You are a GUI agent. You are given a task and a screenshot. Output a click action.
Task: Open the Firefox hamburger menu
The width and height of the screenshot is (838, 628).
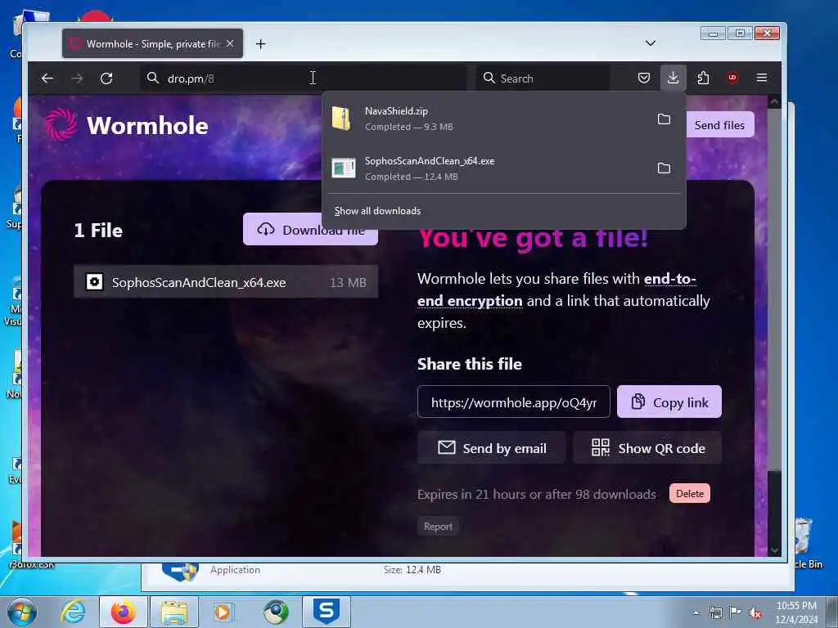click(762, 78)
